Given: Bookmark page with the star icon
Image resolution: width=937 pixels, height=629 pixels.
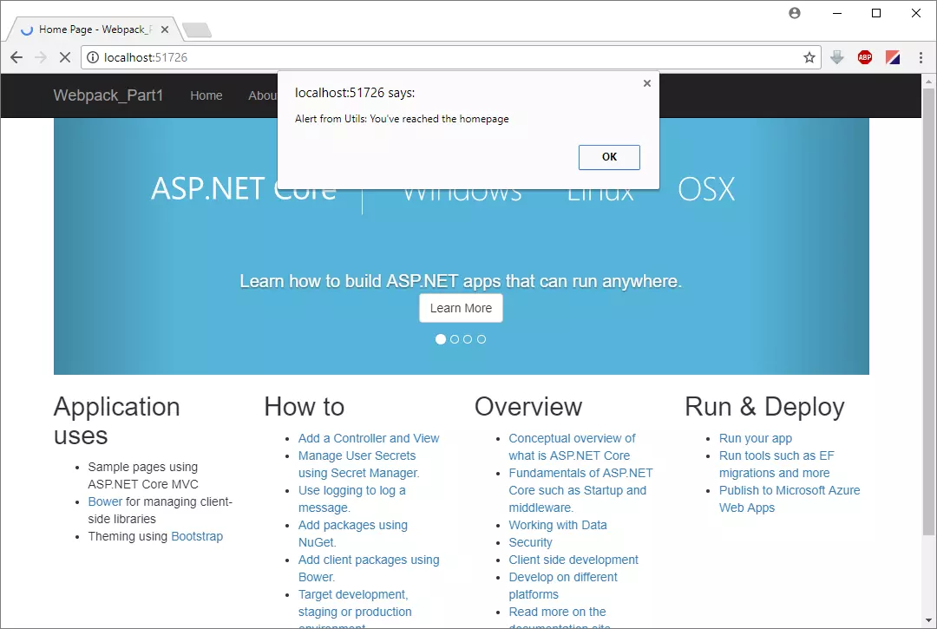Looking at the screenshot, I should tap(809, 57).
